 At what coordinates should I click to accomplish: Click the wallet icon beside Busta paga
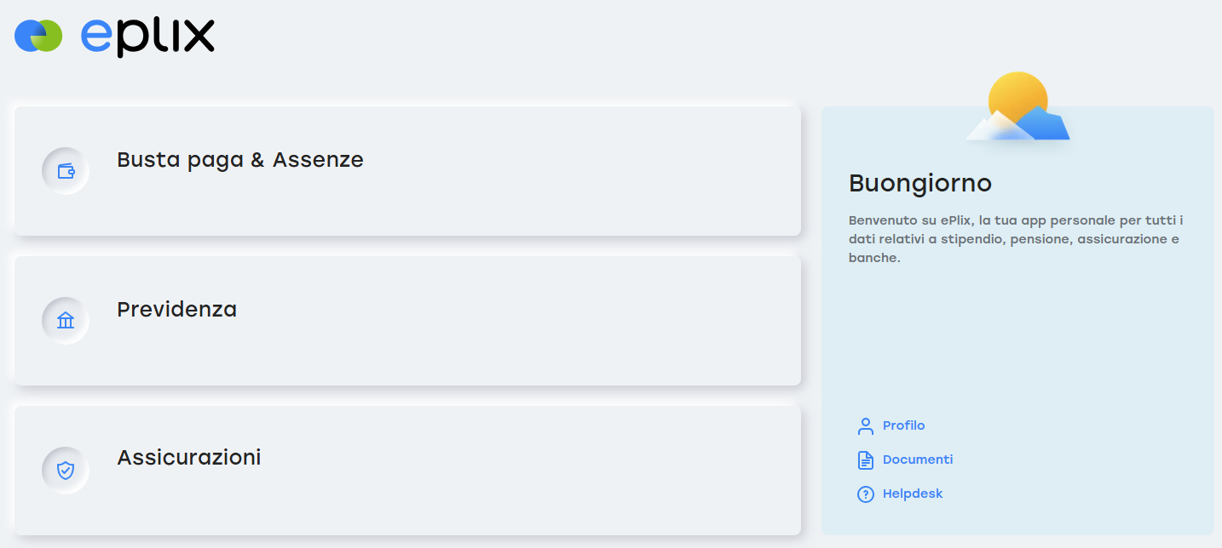point(66,171)
